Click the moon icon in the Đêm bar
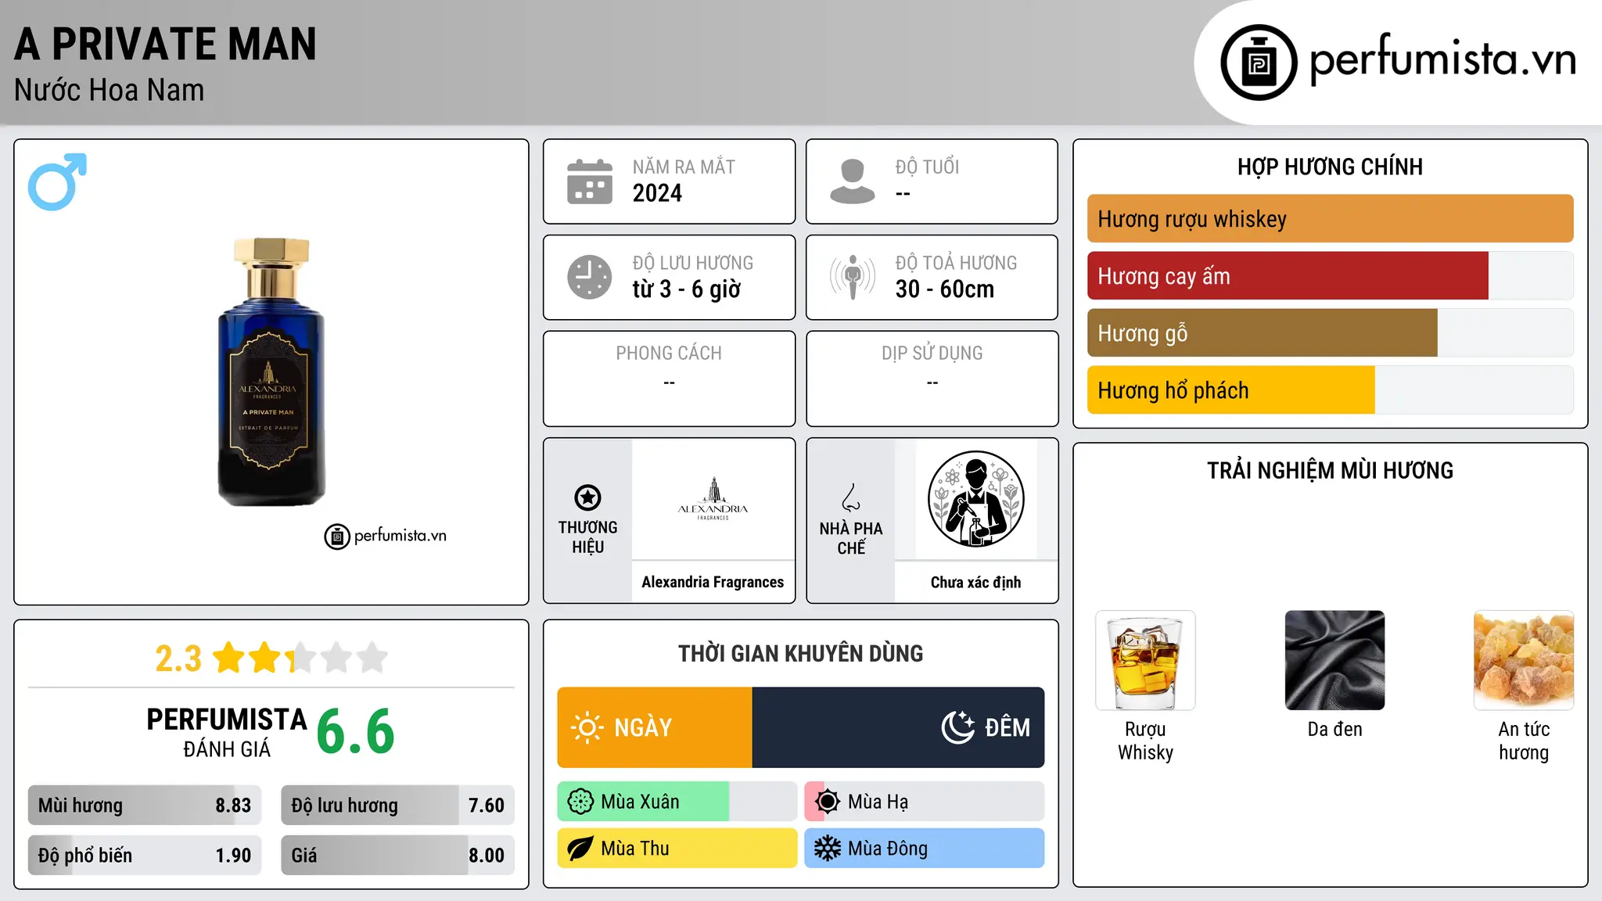This screenshot has width=1602, height=901. pos(958,727)
